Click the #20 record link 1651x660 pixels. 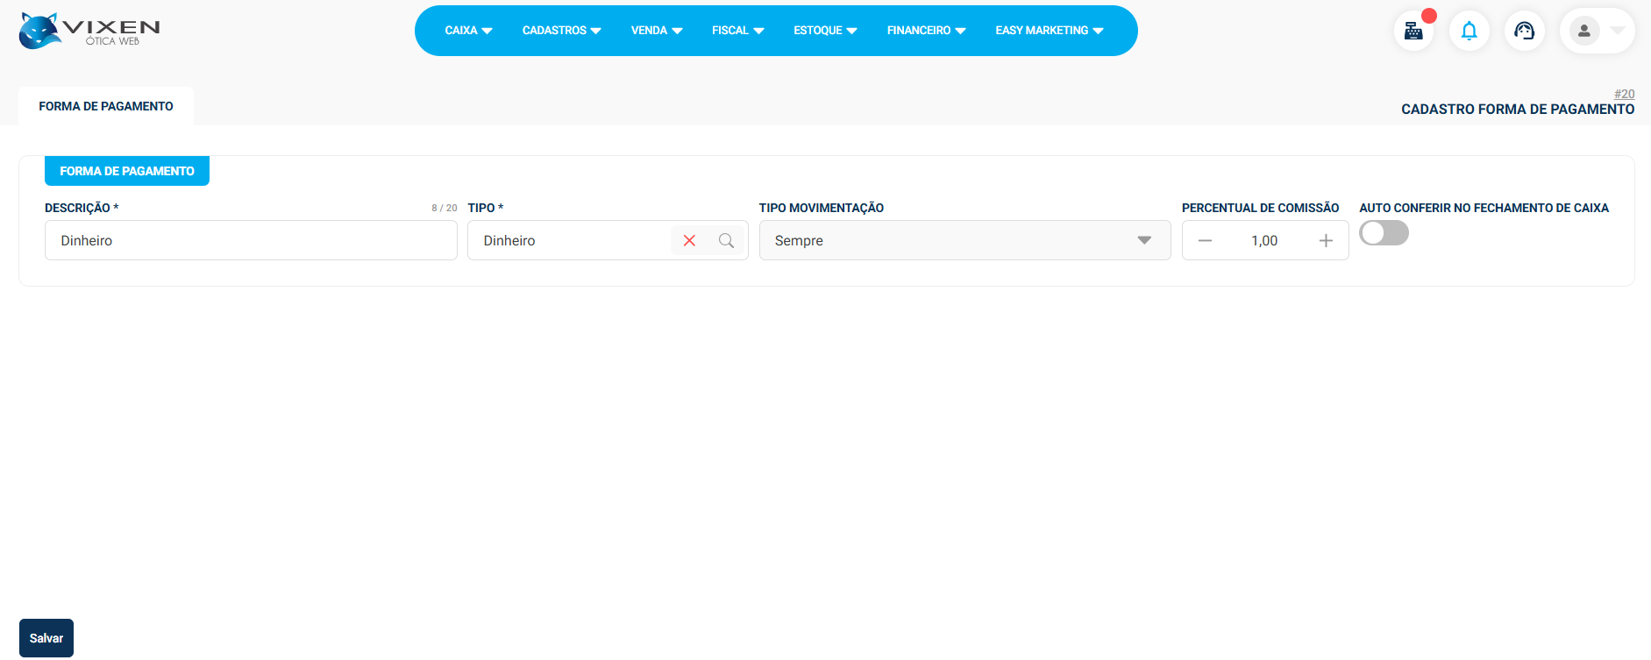1624,94
